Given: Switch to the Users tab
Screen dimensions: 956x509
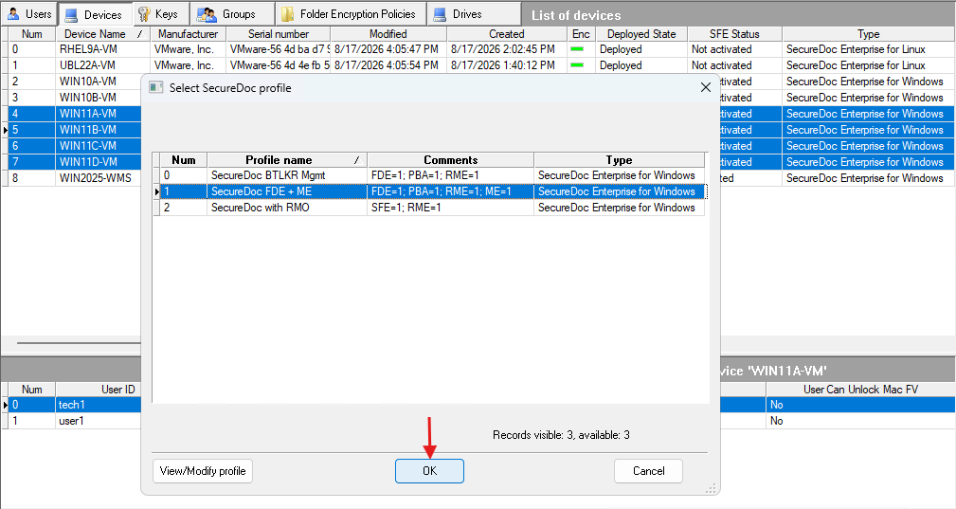Looking at the screenshot, I should pyautogui.click(x=28, y=13).
